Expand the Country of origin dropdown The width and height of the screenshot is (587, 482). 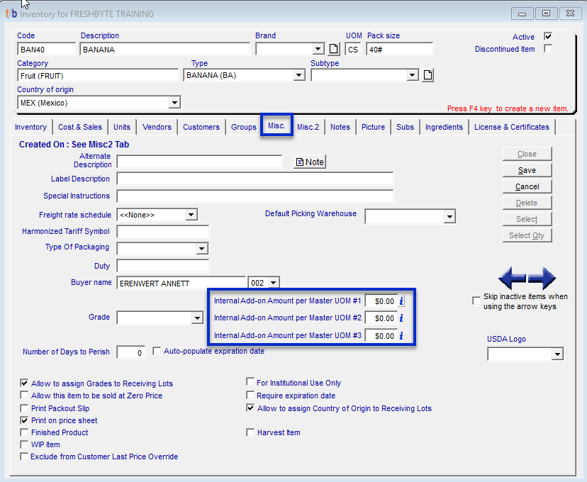point(174,103)
